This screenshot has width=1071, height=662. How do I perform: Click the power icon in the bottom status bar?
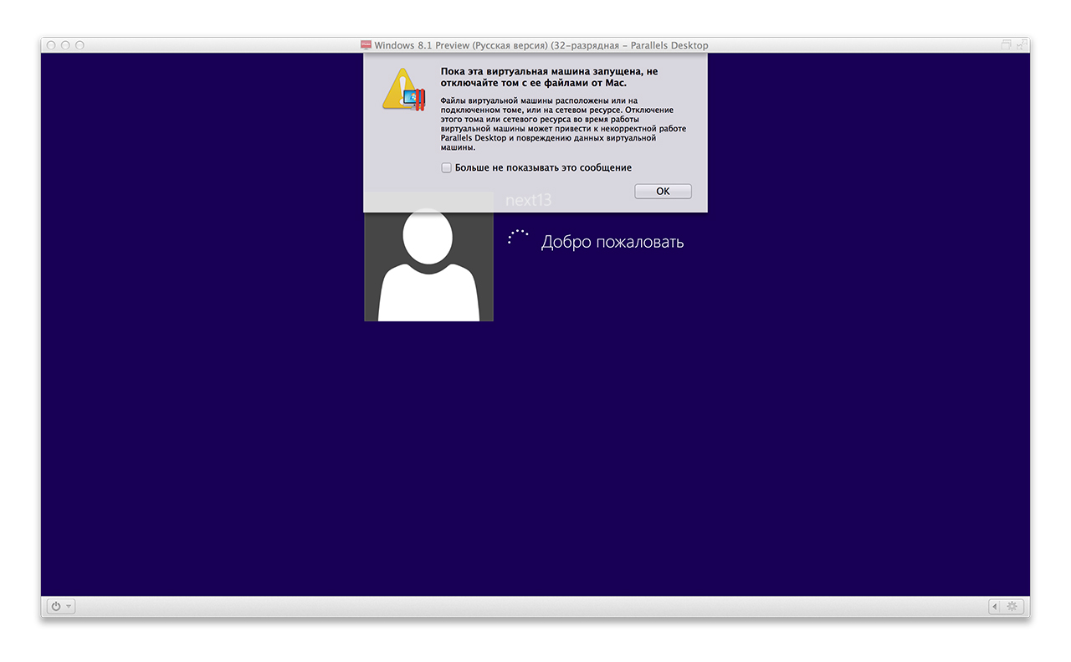coord(56,607)
